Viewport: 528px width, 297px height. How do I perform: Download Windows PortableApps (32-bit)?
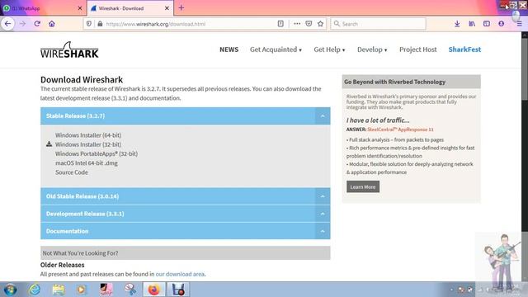pos(97,153)
